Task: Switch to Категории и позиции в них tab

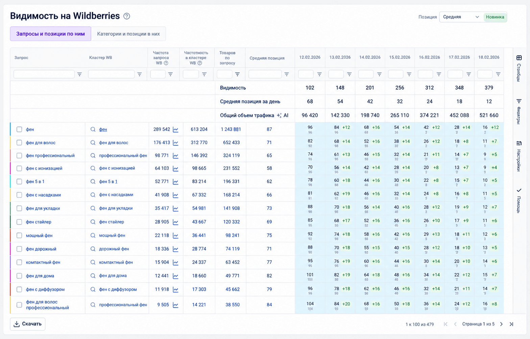Action: coord(128,34)
